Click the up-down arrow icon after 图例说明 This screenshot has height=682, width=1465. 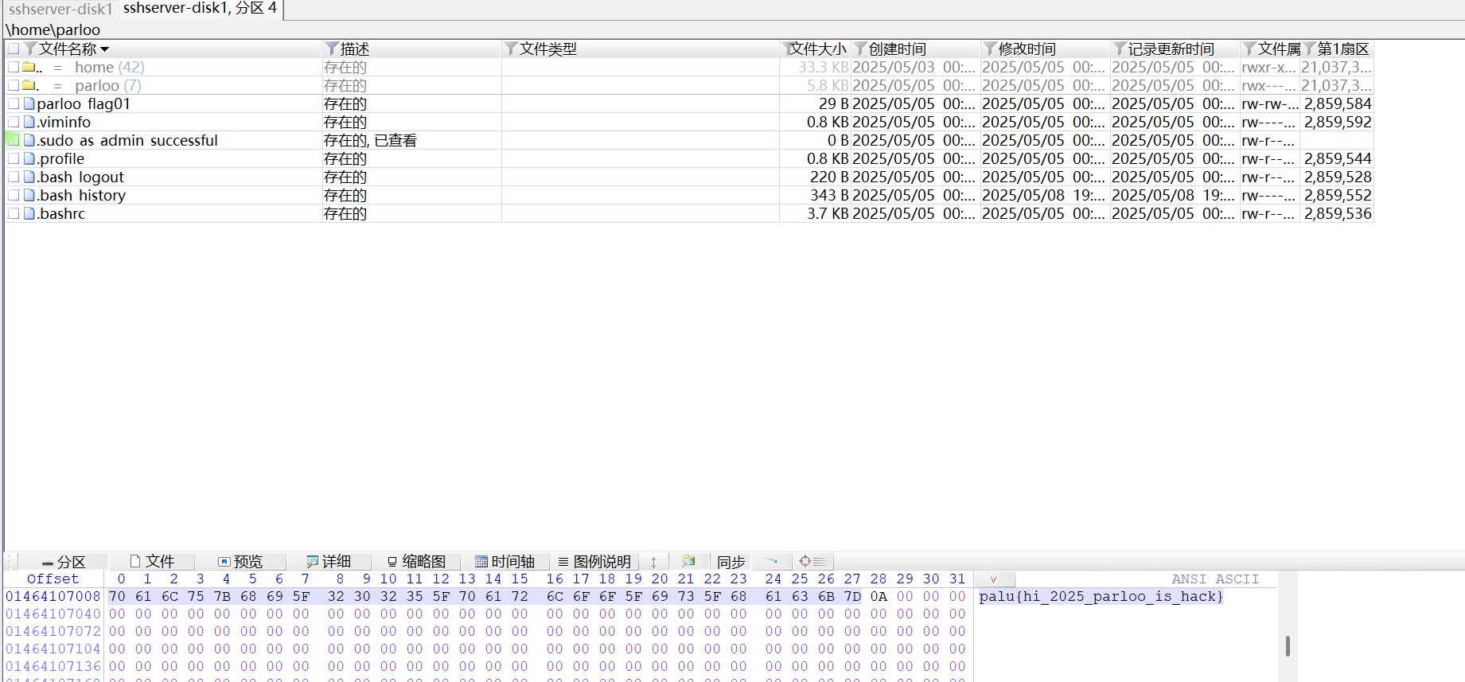pos(653,562)
